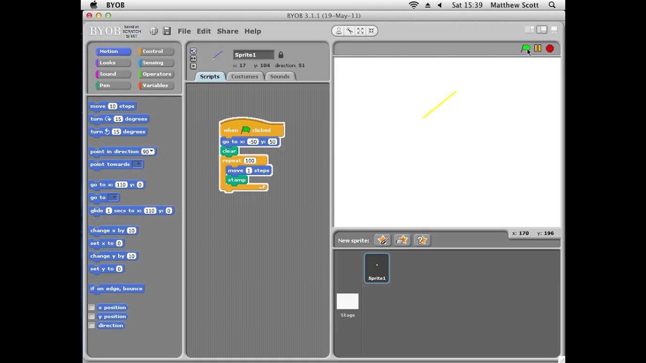
Task: Switch to the Costumes tab
Action: pyautogui.click(x=245, y=77)
